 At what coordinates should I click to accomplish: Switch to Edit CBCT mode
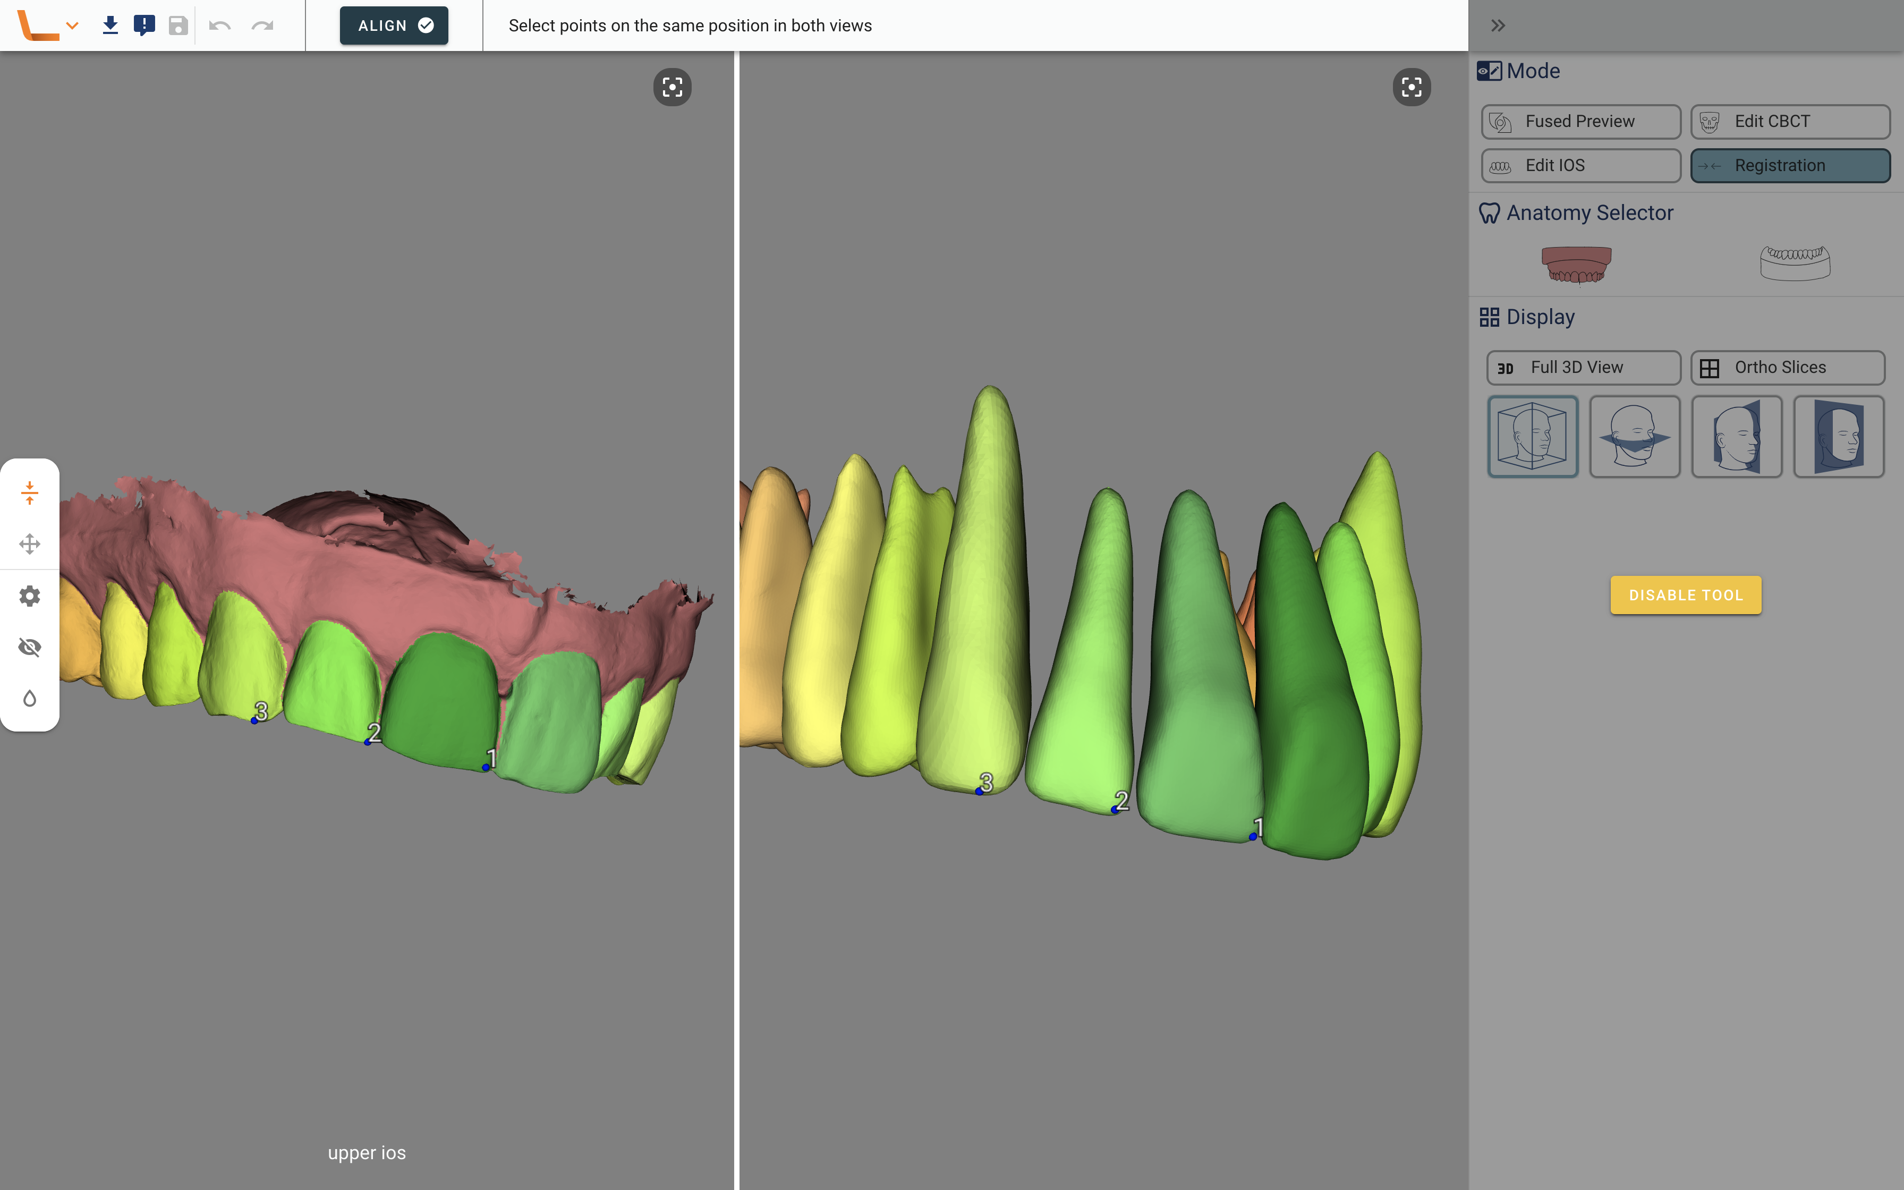[x=1790, y=121]
